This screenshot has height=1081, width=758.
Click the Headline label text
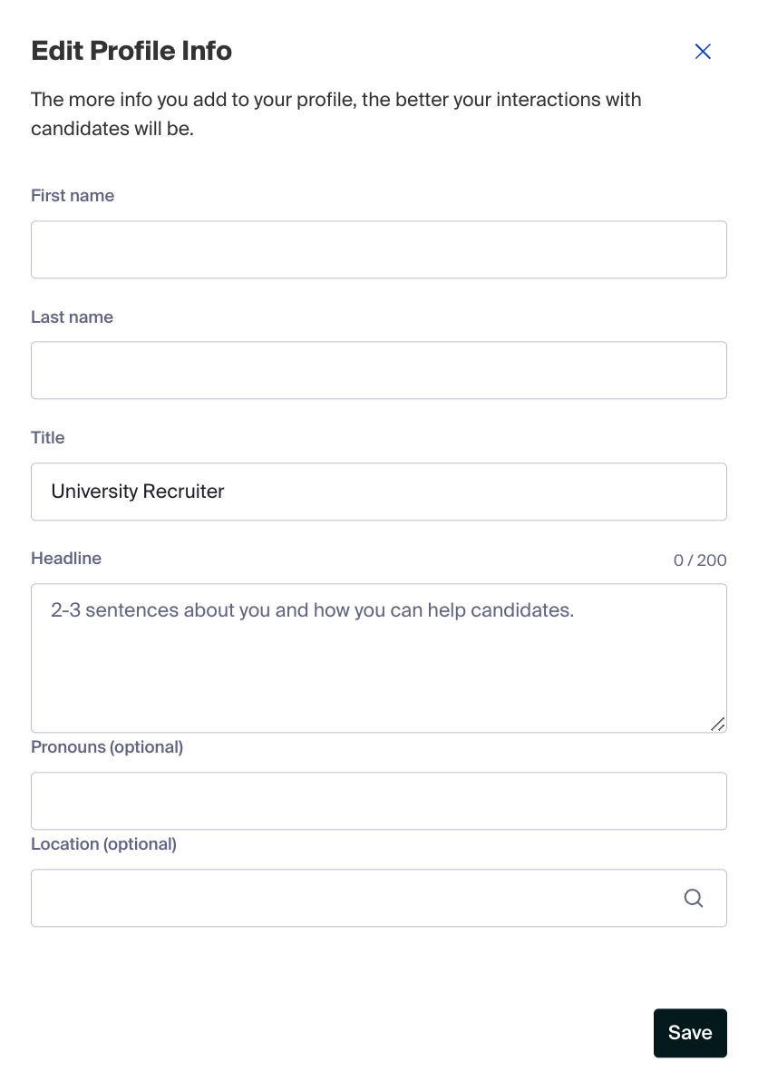click(x=66, y=559)
